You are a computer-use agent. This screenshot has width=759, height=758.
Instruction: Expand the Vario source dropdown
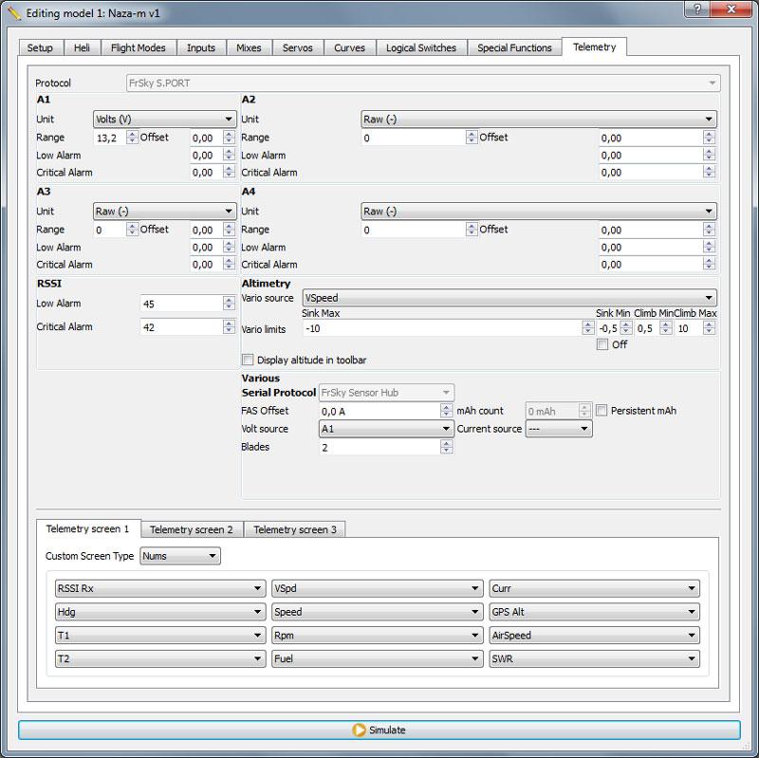(x=509, y=298)
